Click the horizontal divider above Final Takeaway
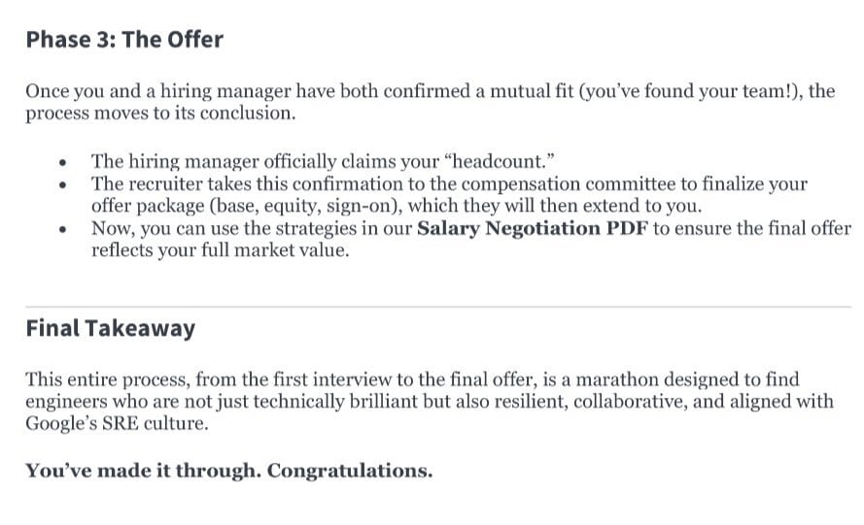The image size is (864, 525). point(437,308)
